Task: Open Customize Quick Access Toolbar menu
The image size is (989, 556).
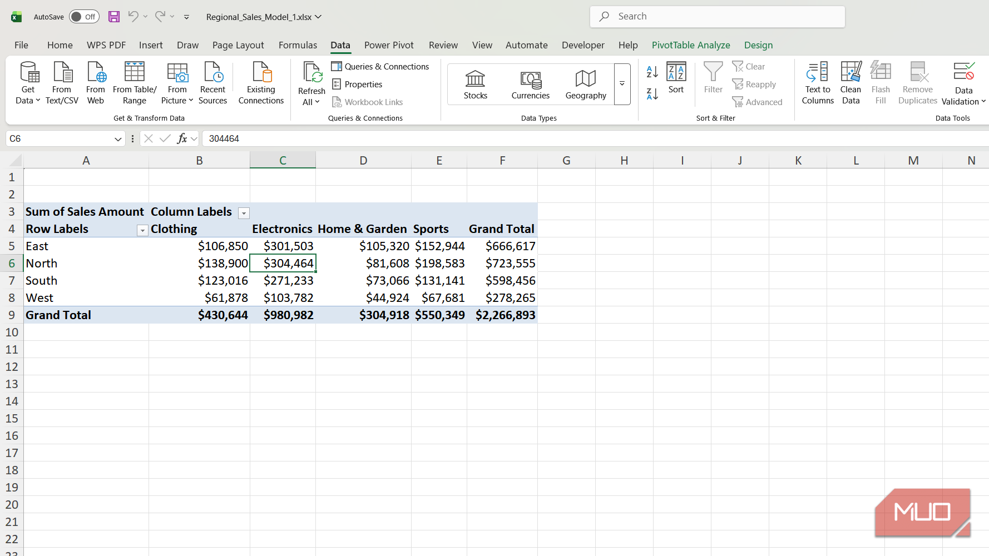Action: click(187, 17)
